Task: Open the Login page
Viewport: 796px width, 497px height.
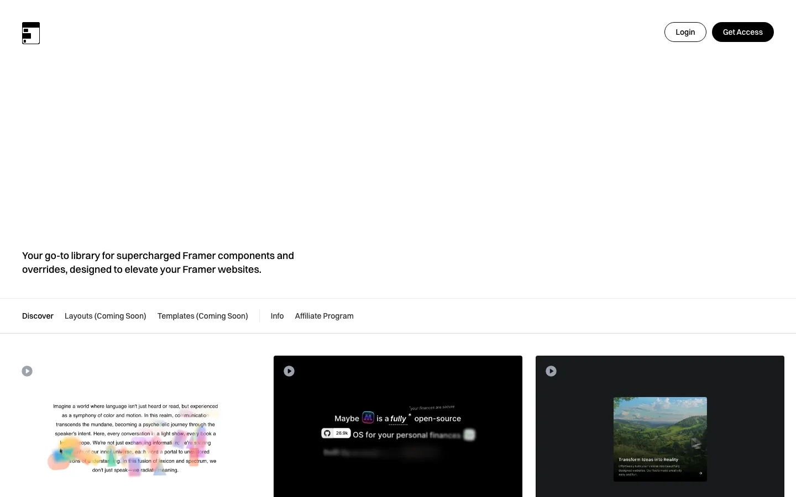Action: (x=685, y=32)
